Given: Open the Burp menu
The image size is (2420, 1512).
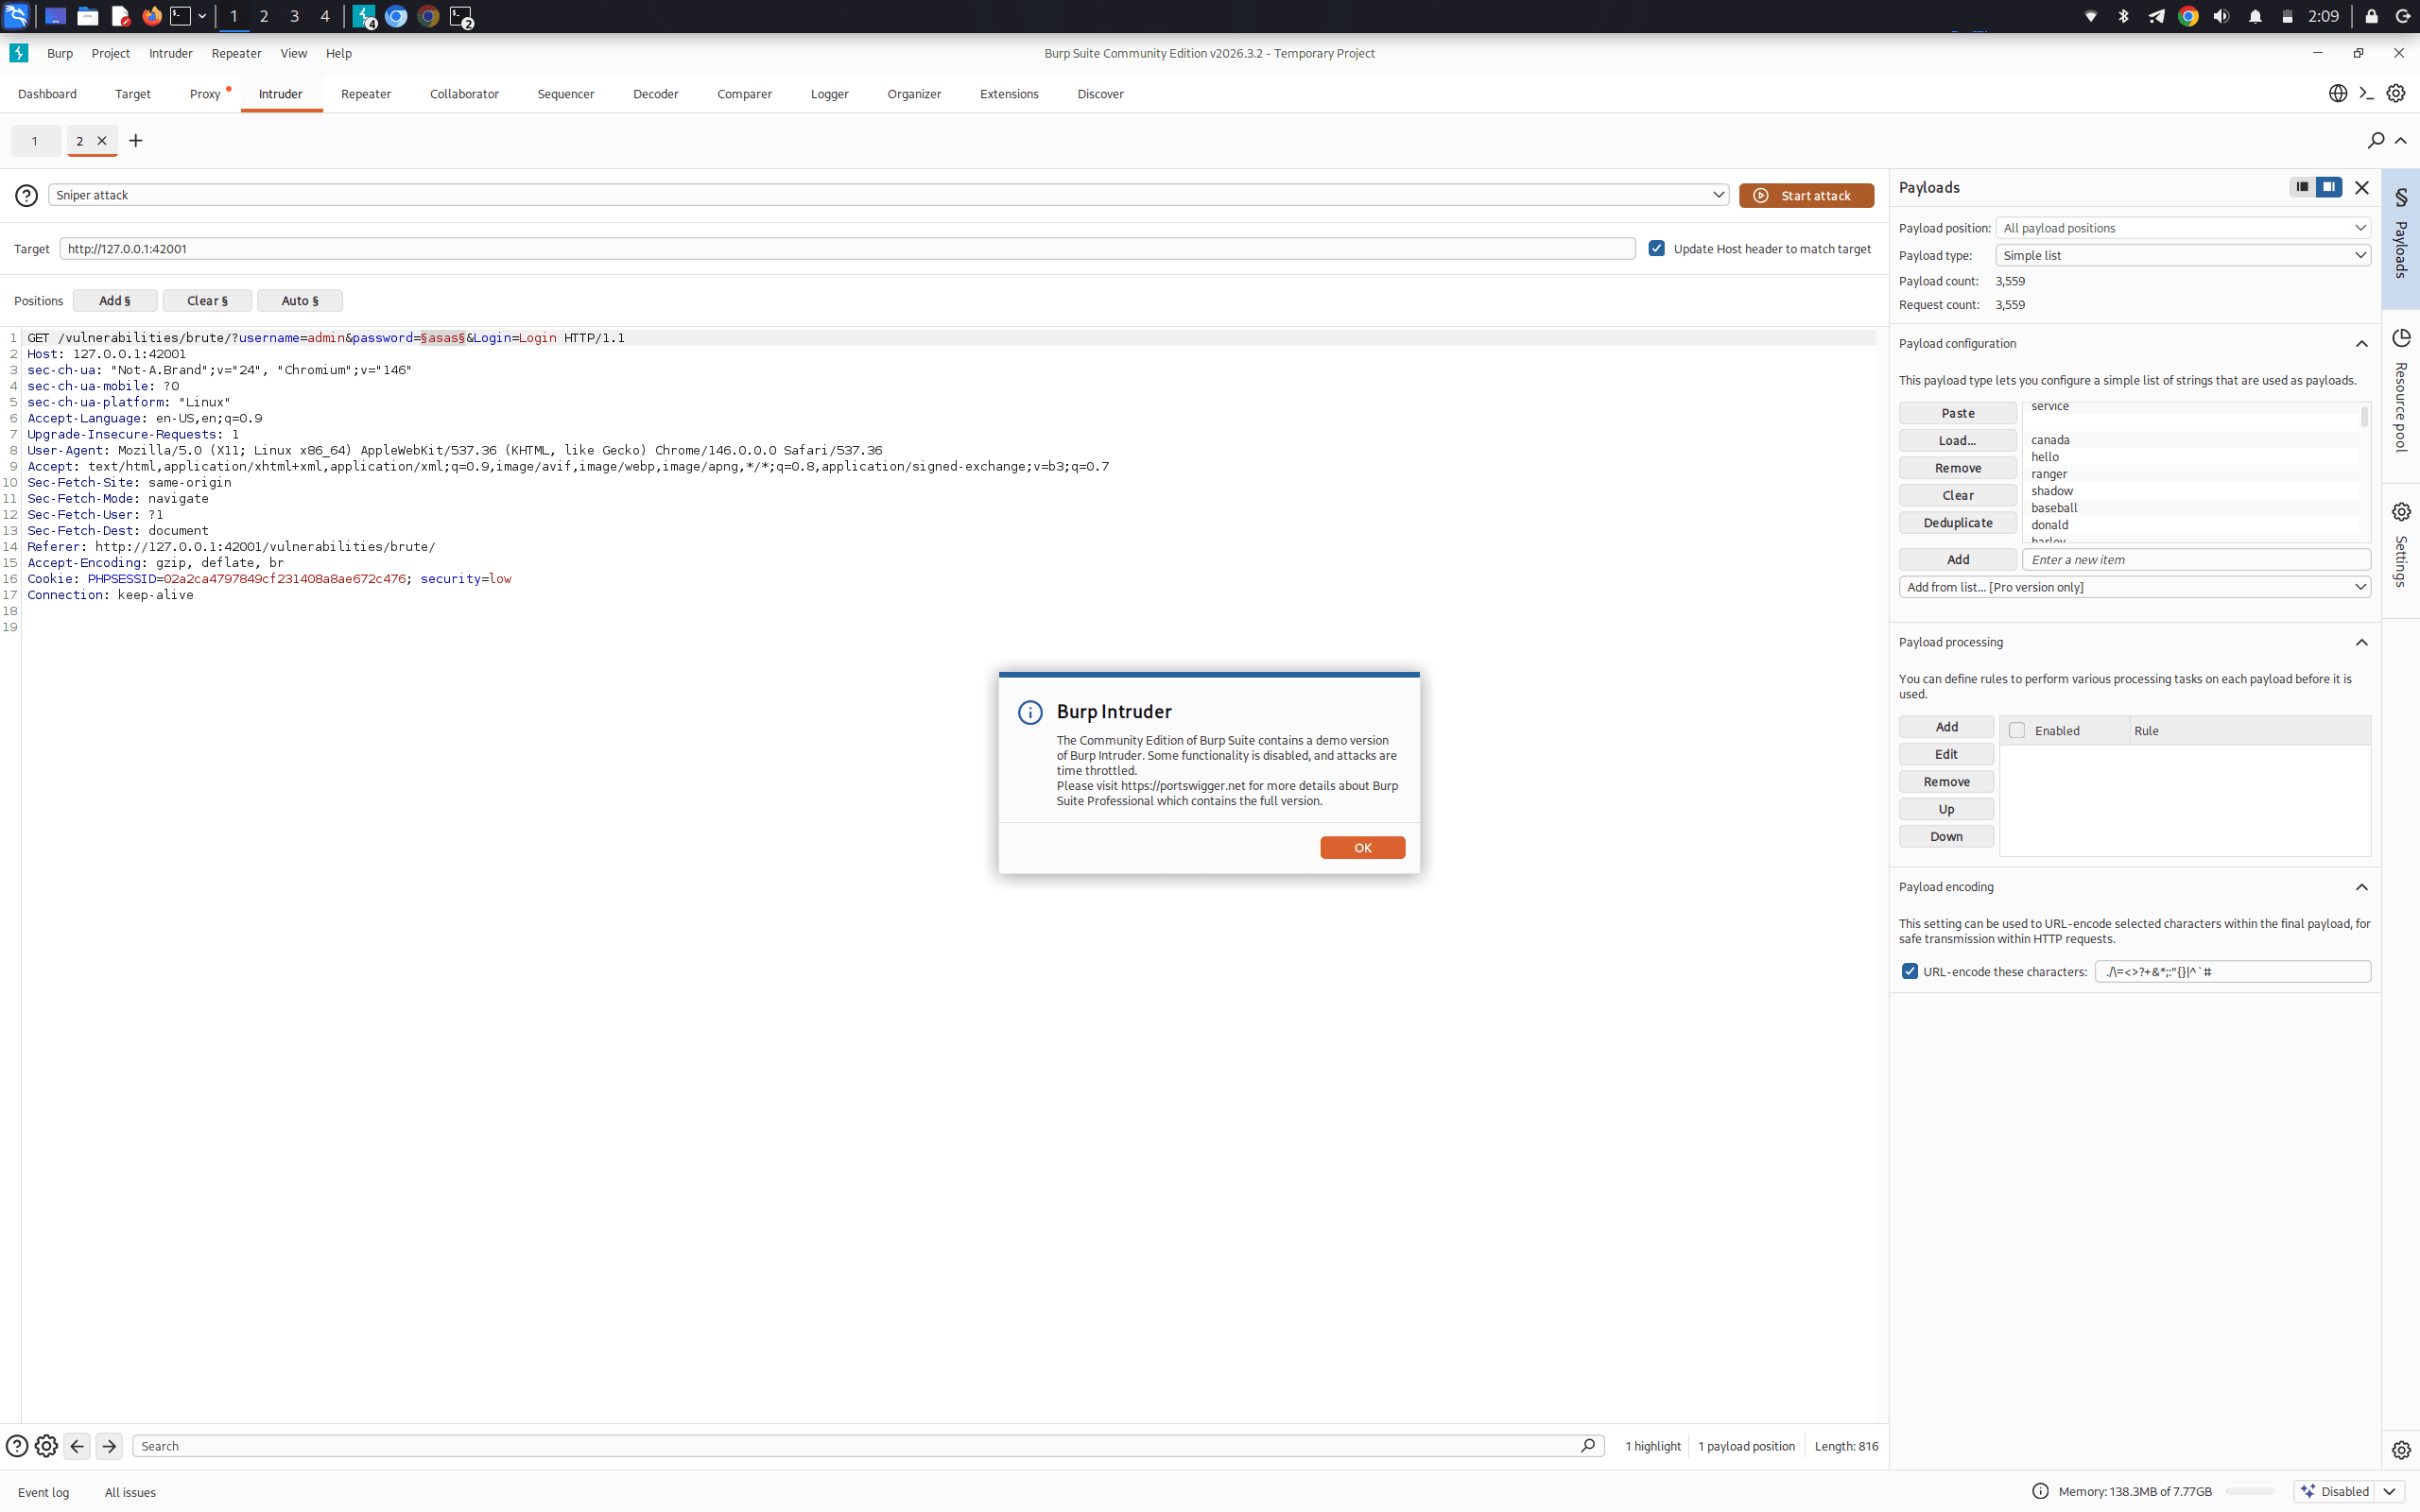Looking at the screenshot, I should (60, 53).
